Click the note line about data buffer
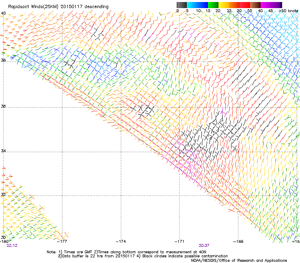 click(x=143, y=256)
